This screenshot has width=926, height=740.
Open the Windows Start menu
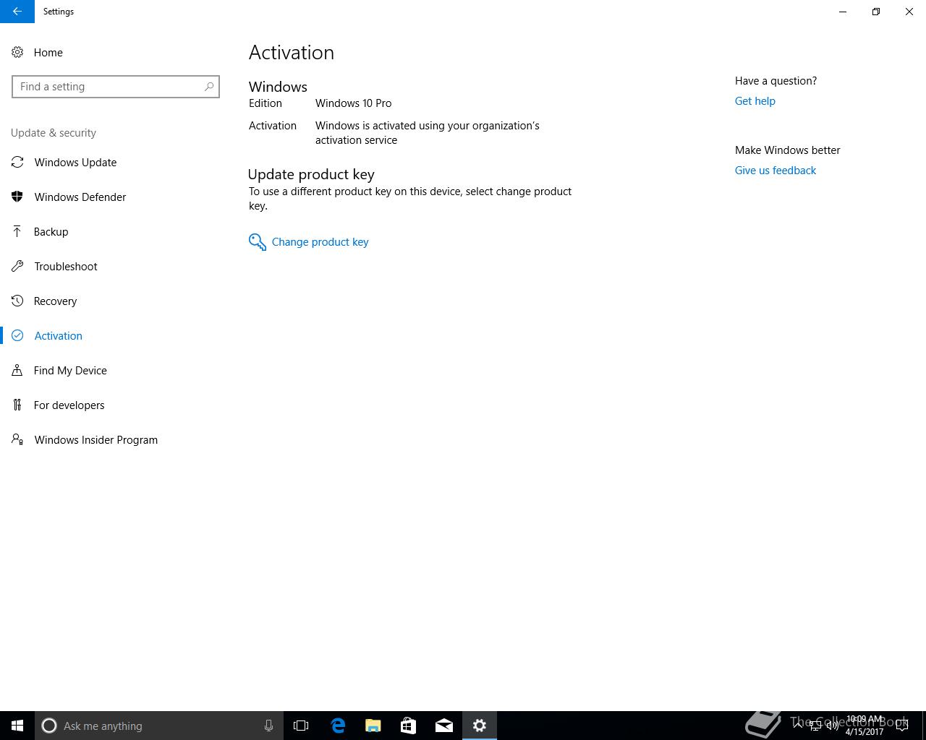click(x=17, y=726)
